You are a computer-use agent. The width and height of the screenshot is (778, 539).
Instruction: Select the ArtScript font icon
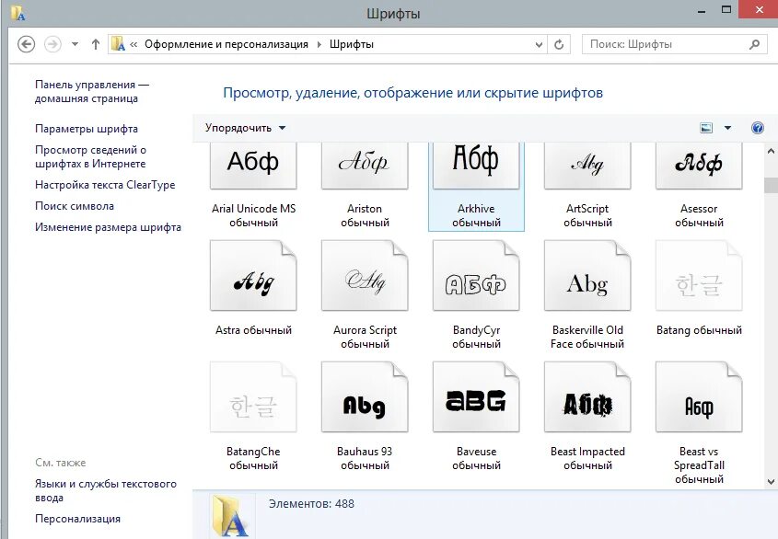click(x=587, y=166)
